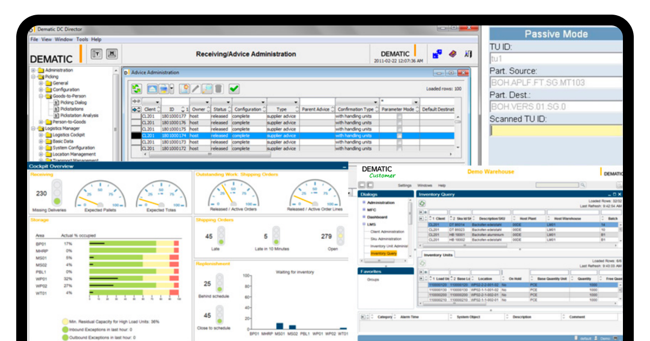Toggle Parameter Mode checkbox for advice 1801000173
The height and width of the screenshot is (341, 650).
[400, 142]
